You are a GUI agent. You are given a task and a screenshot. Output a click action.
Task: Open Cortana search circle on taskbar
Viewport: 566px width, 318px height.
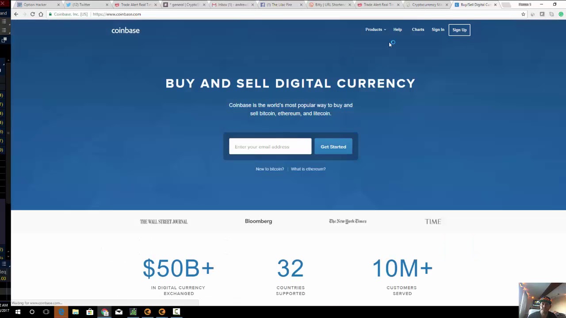(32, 312)
